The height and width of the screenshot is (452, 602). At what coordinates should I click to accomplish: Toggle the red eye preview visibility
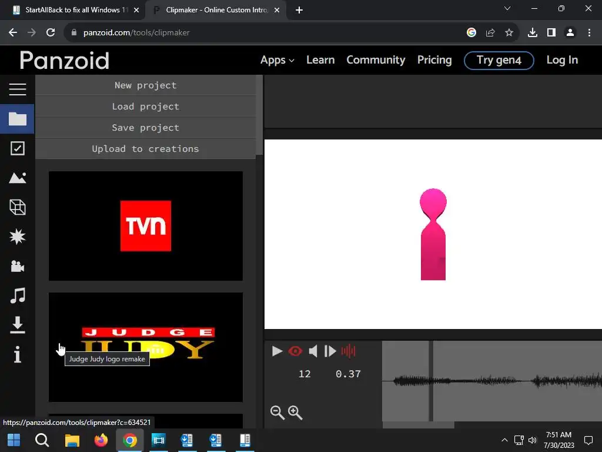(295, 351)
